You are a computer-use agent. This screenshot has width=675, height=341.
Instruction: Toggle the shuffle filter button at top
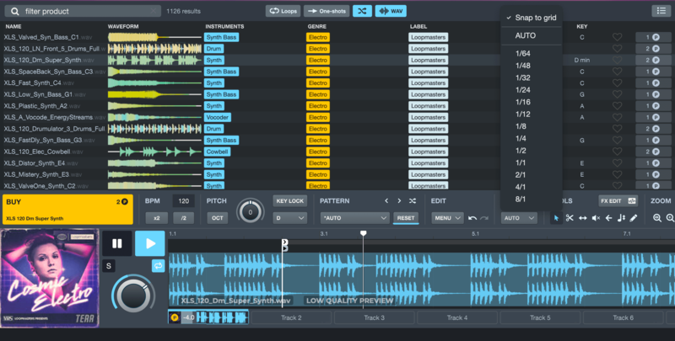pos(360,11)
